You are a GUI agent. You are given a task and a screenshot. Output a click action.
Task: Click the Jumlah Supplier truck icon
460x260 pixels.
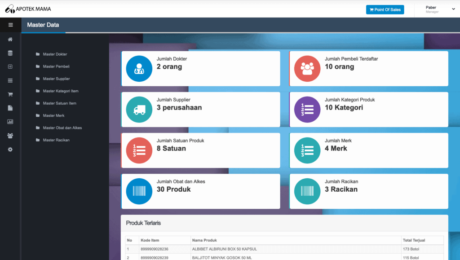(x=139, y=110)
